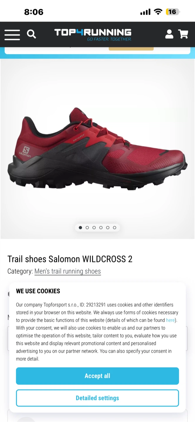195x422 pixels.
Task: Select the first image carousel dot
Action: 80,228
